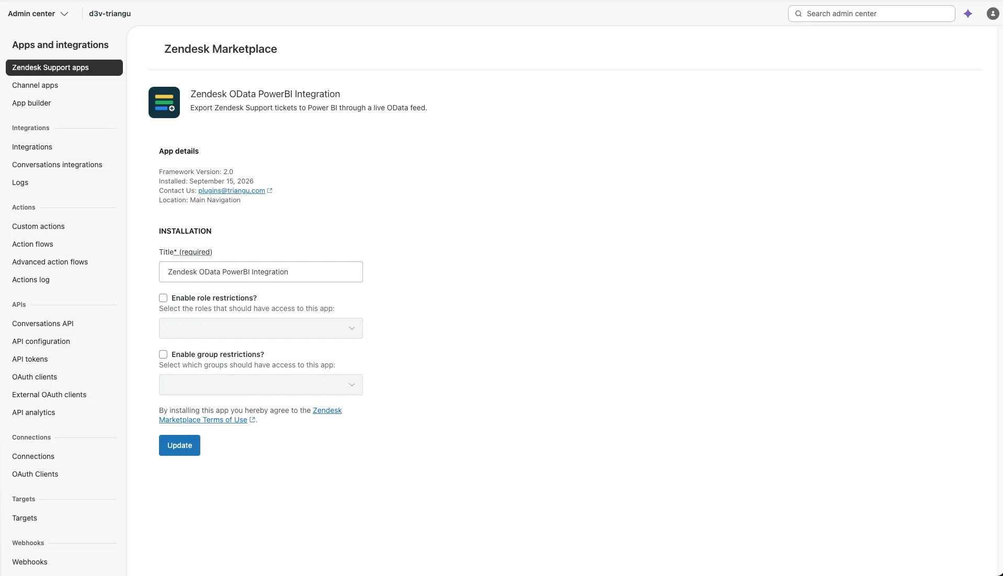
Task: Open Integrations sidebar item
Action: [x=32, y=147]
